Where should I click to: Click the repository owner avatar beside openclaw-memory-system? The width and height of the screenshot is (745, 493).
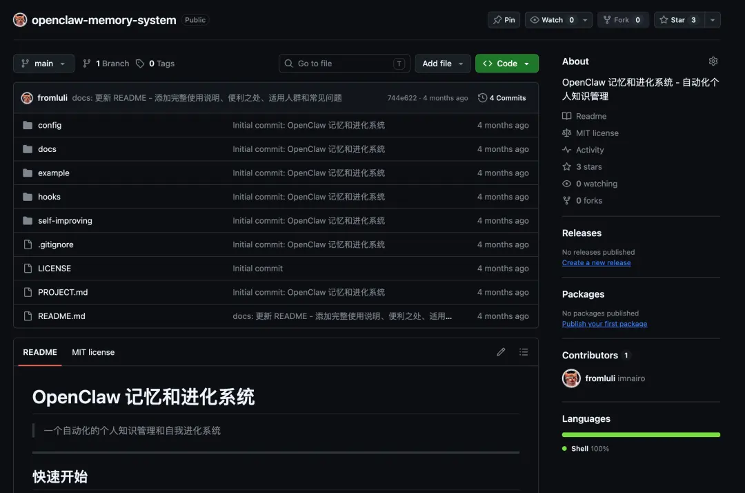(x=20, y=20)
